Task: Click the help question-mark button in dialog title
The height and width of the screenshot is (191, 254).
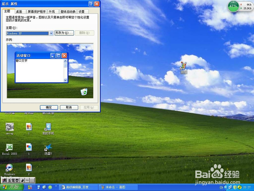Action: click(91, 4)
